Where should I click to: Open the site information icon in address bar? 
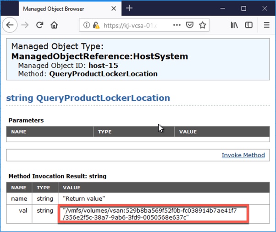point(87,25)
